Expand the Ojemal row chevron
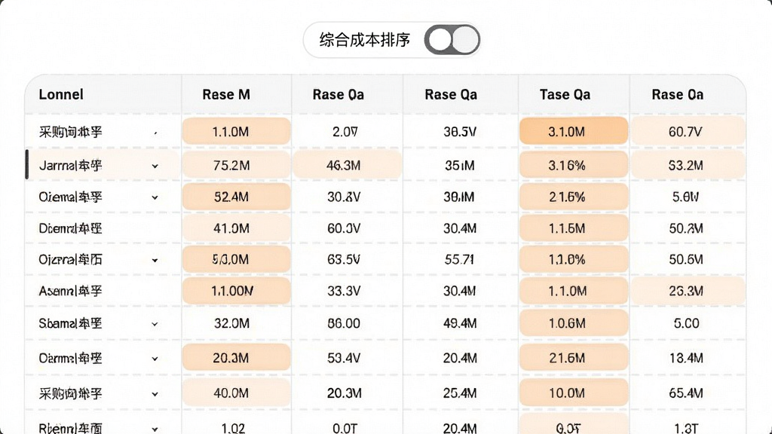772x434 pixels. coord(155,198)
